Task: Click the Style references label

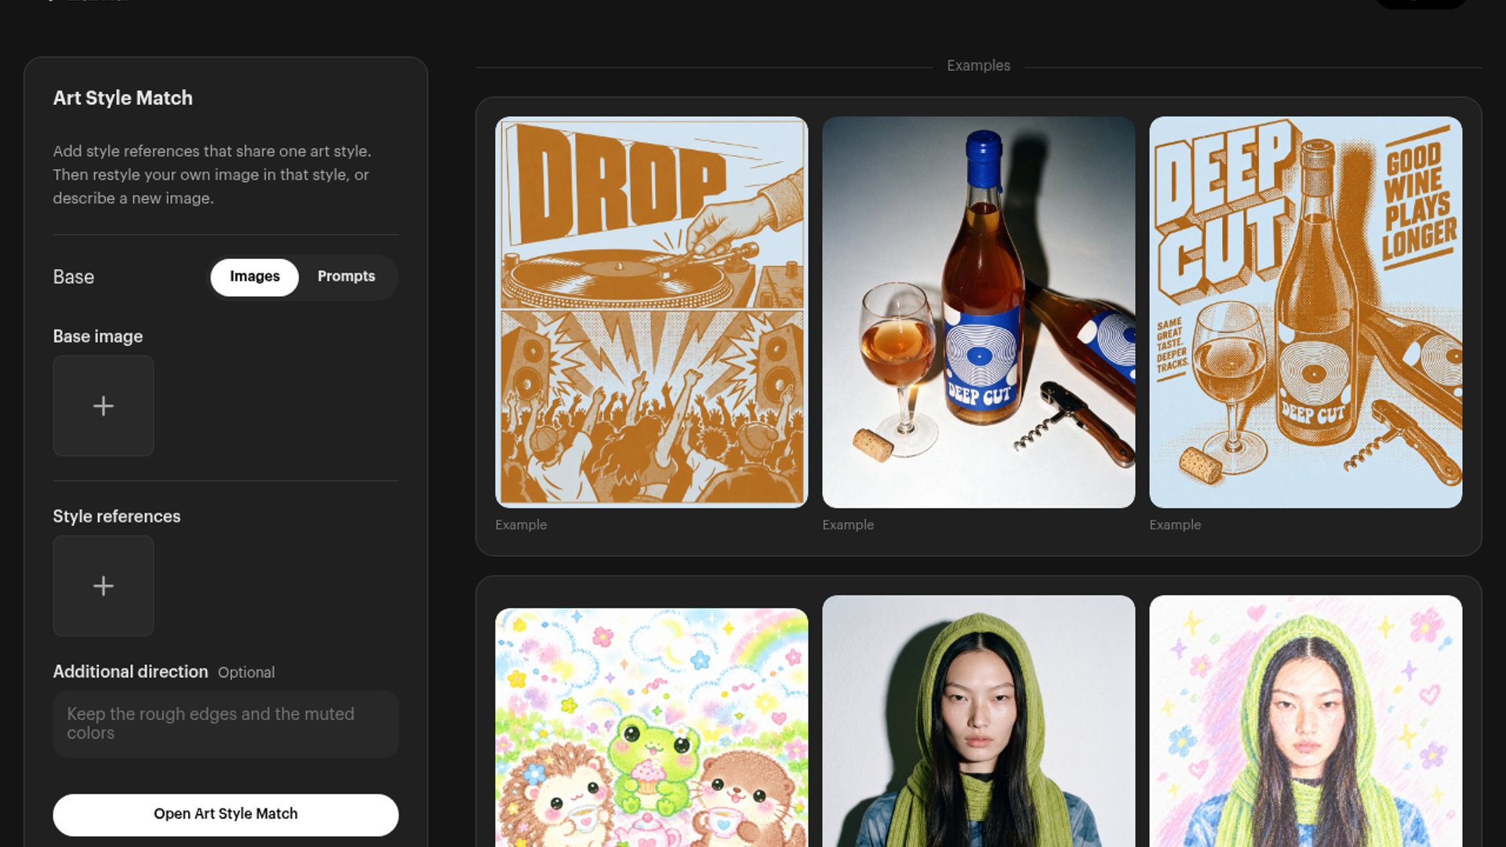Action: click(117, 516)
